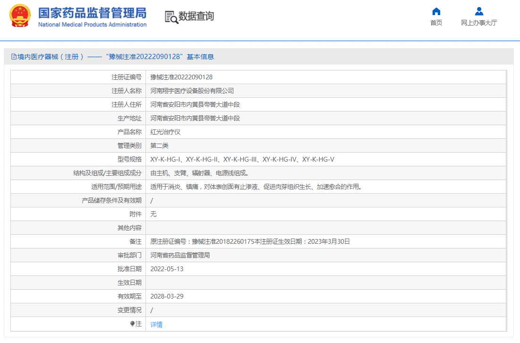Click the 生产地址 address value
Screen dimensions: 520x343
195,118
